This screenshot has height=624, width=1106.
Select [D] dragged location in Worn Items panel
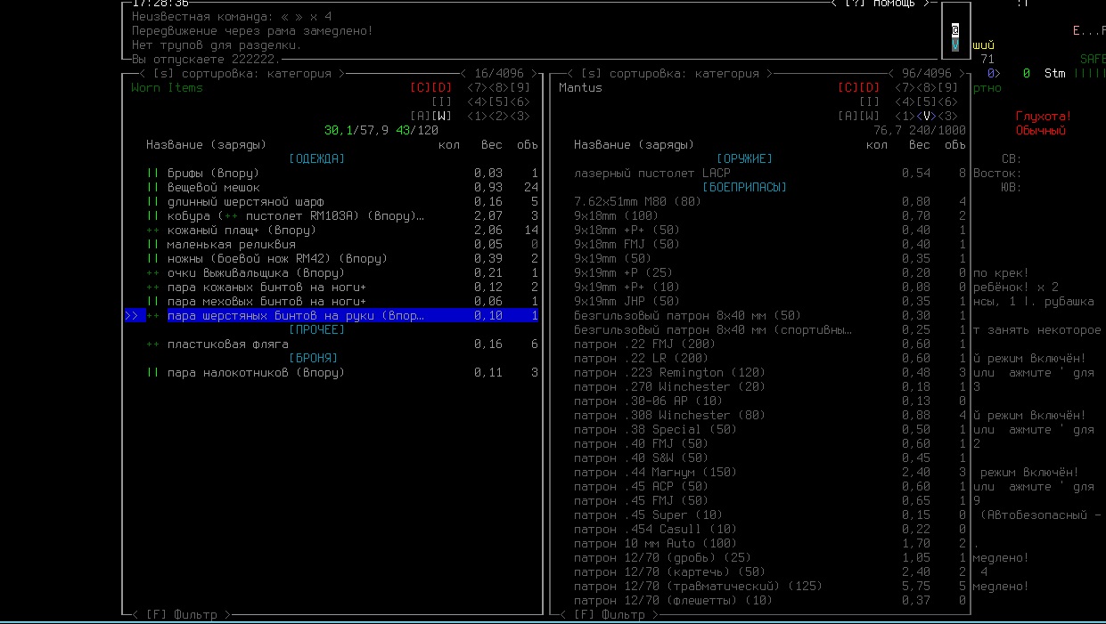pos(442,88)
